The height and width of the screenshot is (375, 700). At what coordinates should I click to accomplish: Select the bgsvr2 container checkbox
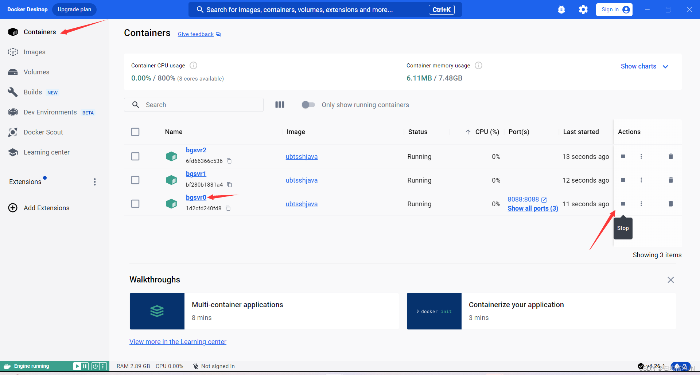(x=135, y=156)
